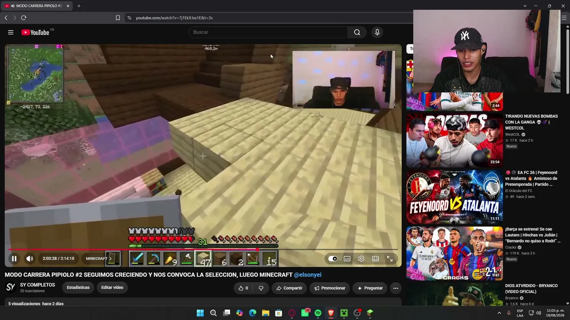Viewport: 570px width, 320px height.
Task: Pause the video
Action: [x=14, y=259]
